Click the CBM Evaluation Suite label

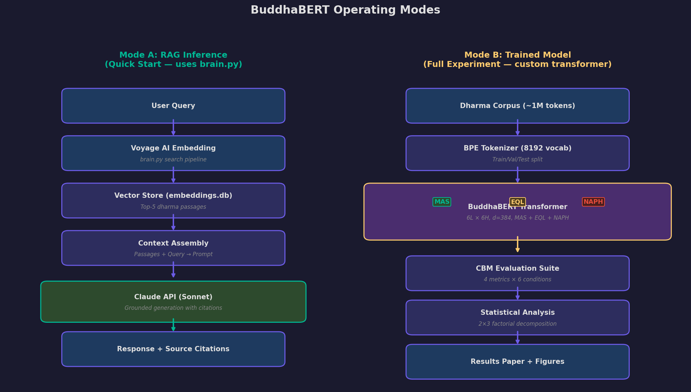[x=517, y=268]
